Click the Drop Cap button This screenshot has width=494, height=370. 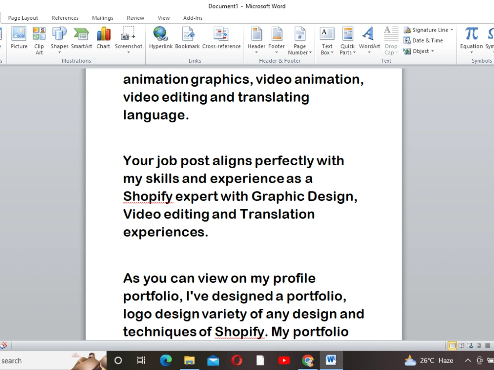point(391,41)
